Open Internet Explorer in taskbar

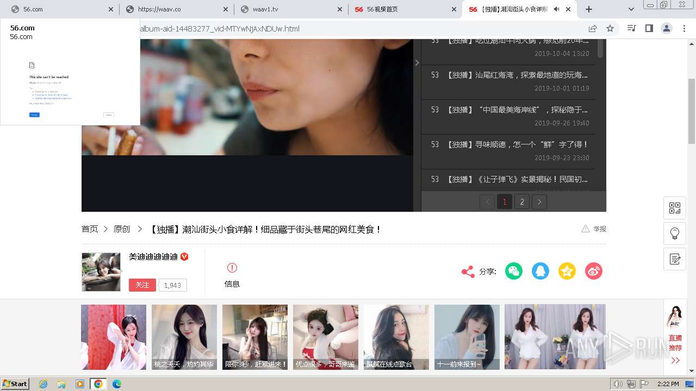(x=43, y=384)
